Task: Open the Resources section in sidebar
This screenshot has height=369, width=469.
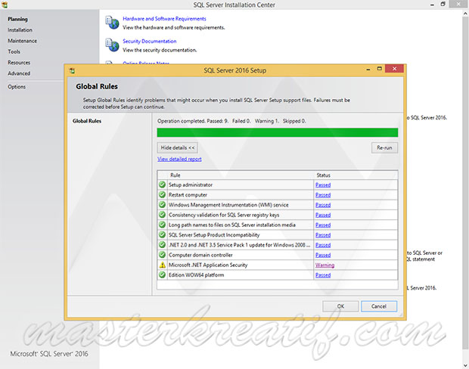Action: (19, 63)
